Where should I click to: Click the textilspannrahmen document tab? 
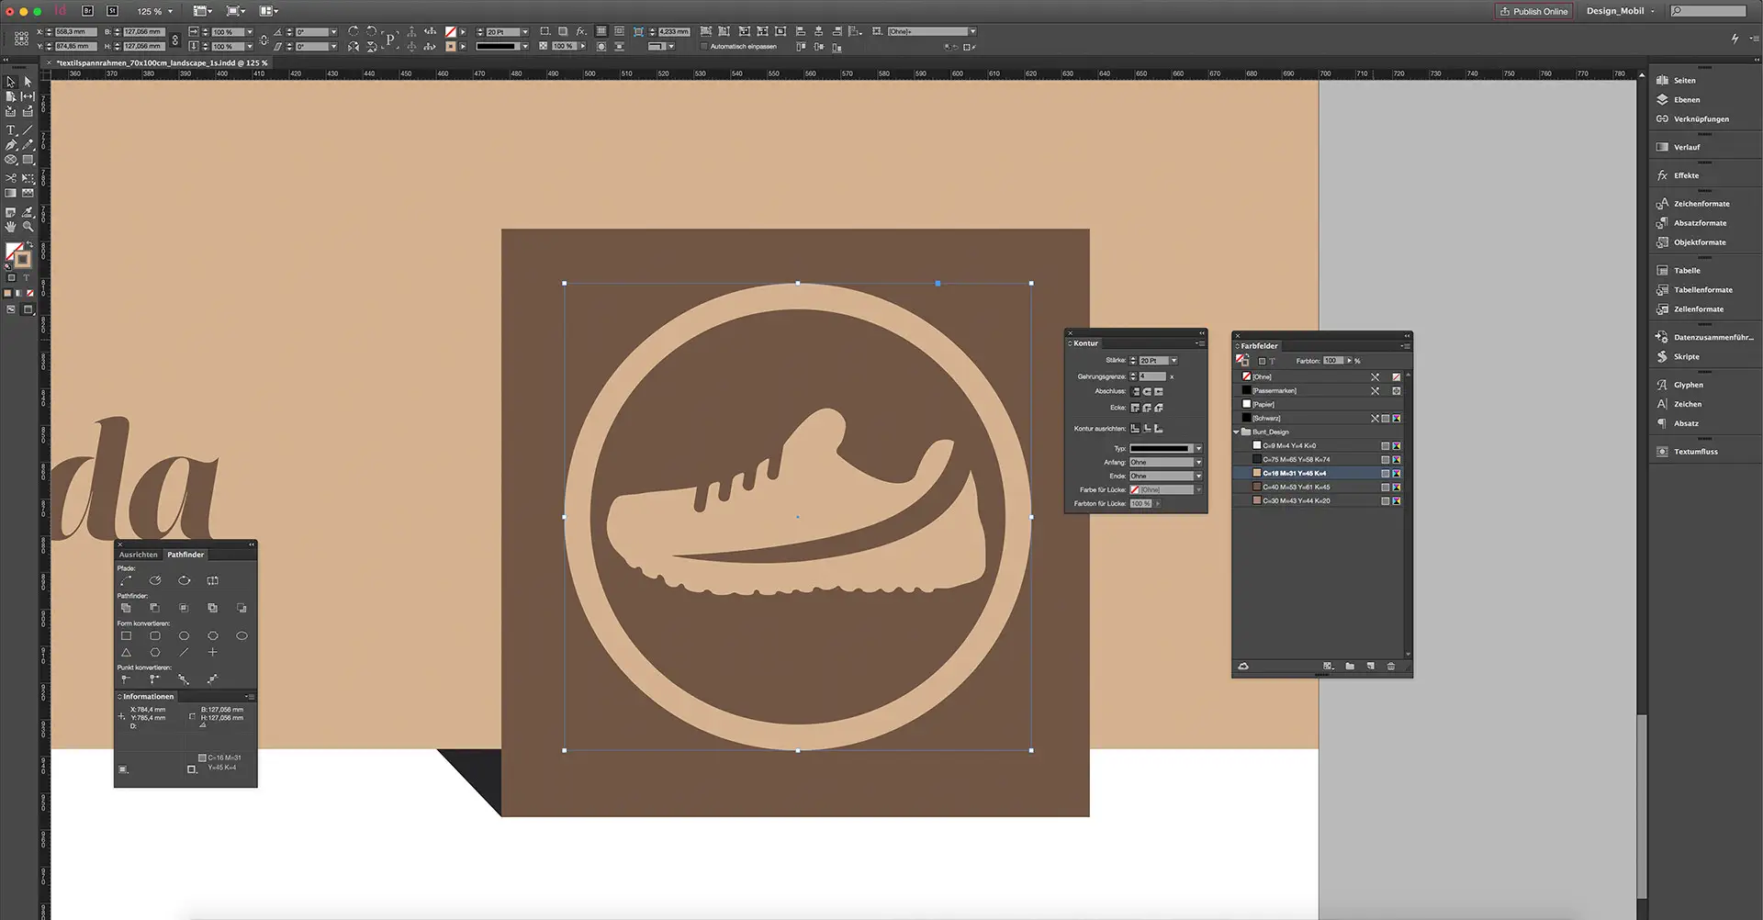(x=156, y=62)
